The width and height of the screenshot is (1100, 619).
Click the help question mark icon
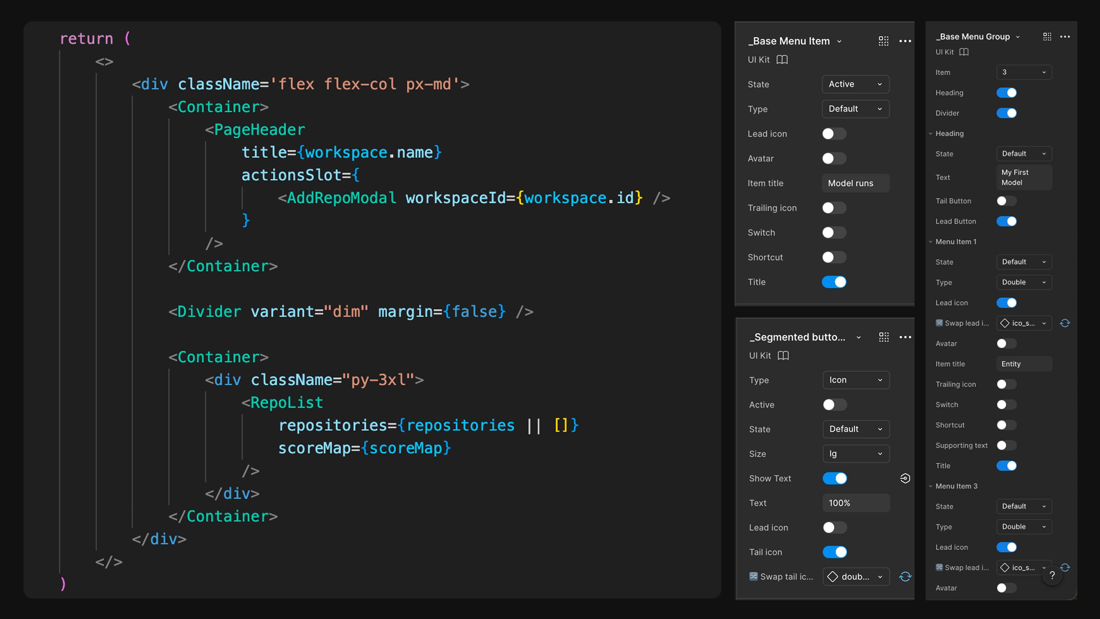pyautogui.click(x=1052, y=575)
